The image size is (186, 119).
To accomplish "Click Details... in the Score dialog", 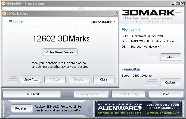I will pyautogui.click(x=79, y=79).
